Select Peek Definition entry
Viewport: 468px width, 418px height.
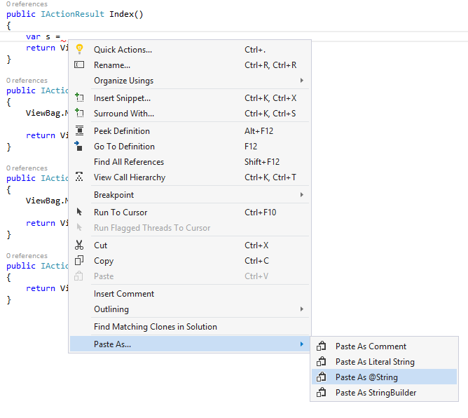(x=190, y=131)
